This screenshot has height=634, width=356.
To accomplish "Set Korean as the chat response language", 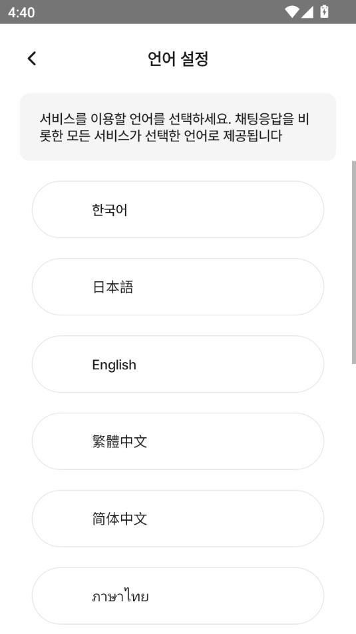I will click(x=178, y=209).
